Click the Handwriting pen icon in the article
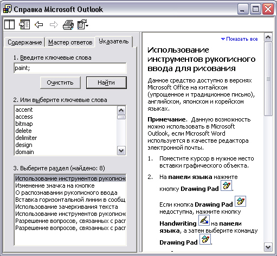Image resolution: width=277 pixels, height=256 pixels. [x=204, y=220]
